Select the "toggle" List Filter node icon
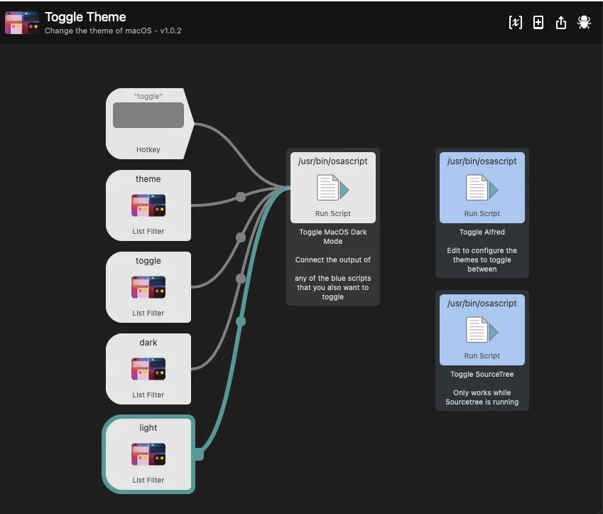The image size is (603, 514). pos(148,288)
